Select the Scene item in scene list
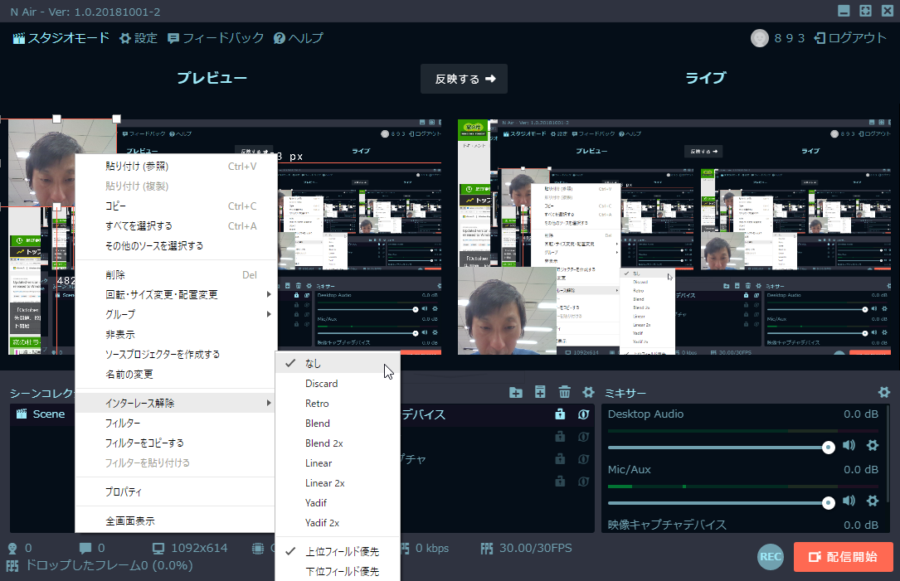This screenshot has height=581, width=900. click(42, 414)
